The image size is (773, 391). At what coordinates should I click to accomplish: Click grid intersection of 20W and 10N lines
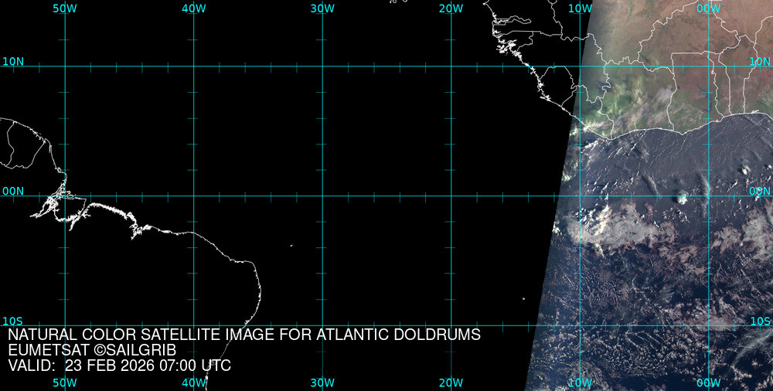(451, 66)
